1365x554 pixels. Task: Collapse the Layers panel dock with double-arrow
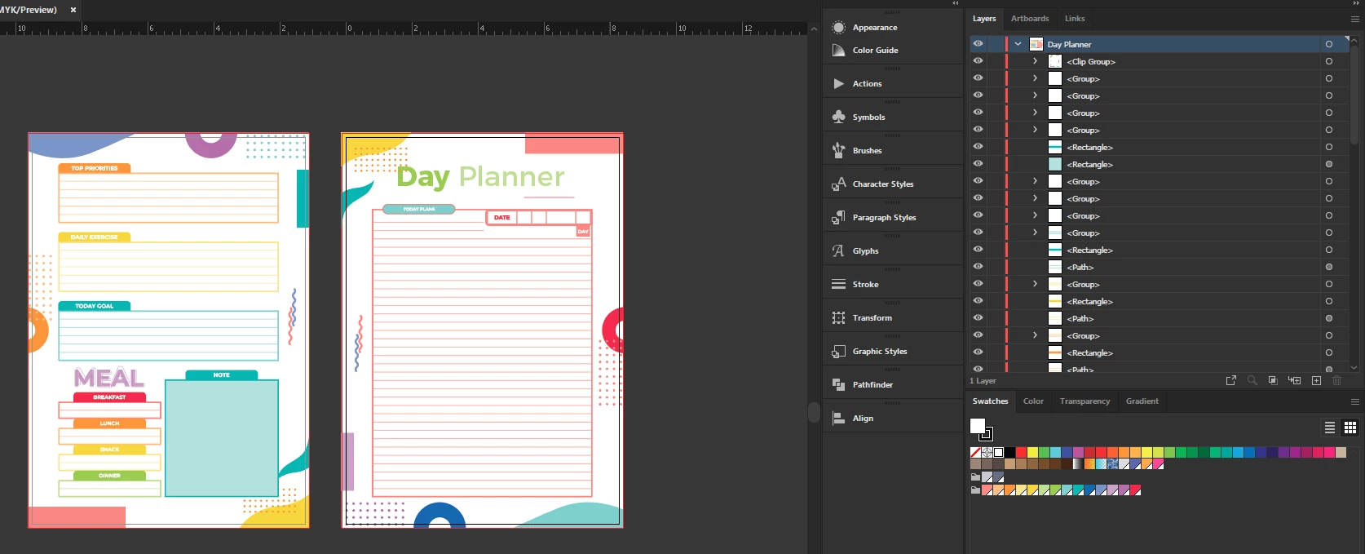point(1356,3)
